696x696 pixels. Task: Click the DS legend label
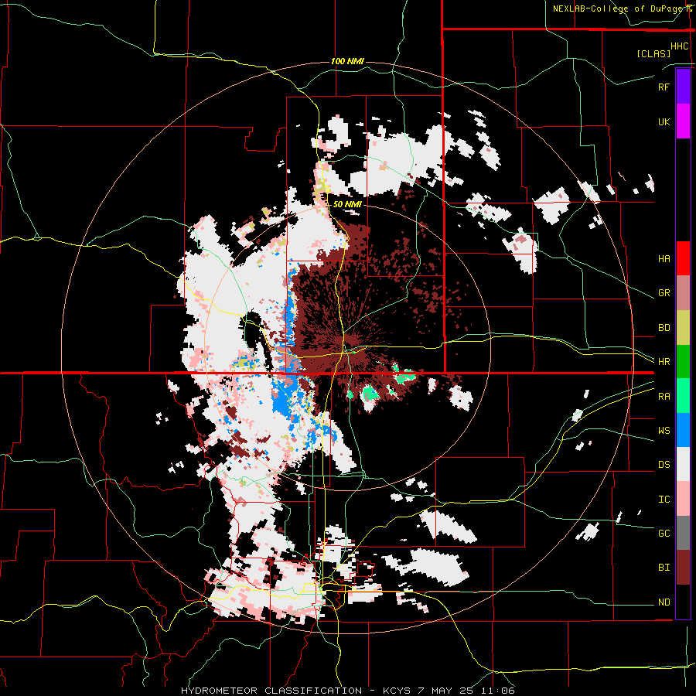pyautogui.click(x=664, y=465)
